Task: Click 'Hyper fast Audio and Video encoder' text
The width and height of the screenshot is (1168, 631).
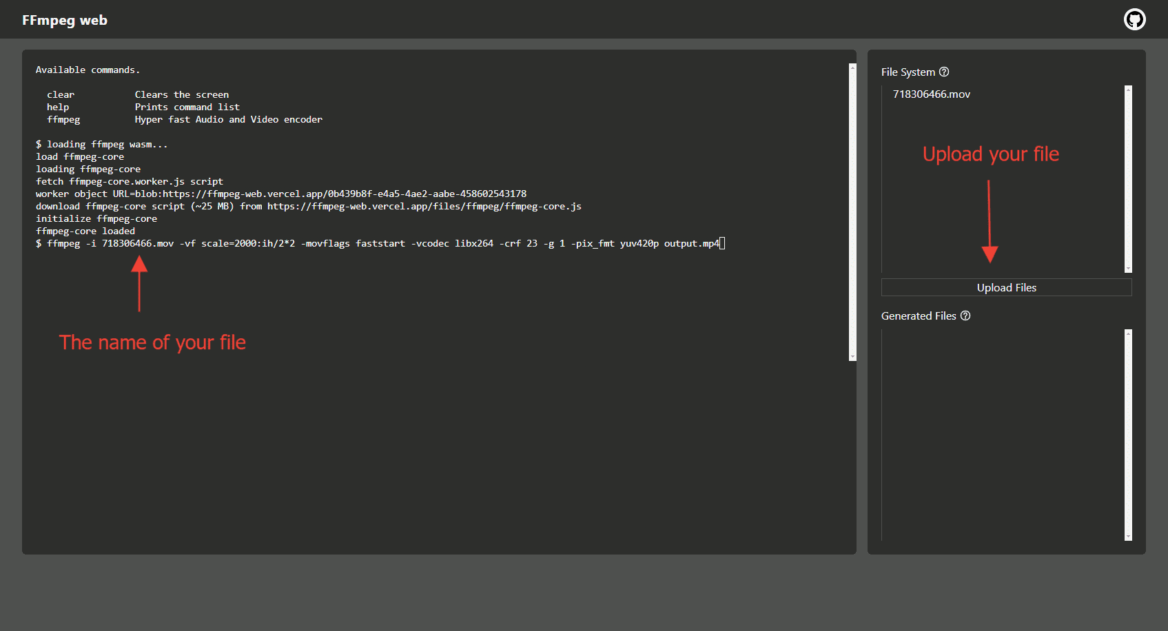Action: (x=229, y=119)
